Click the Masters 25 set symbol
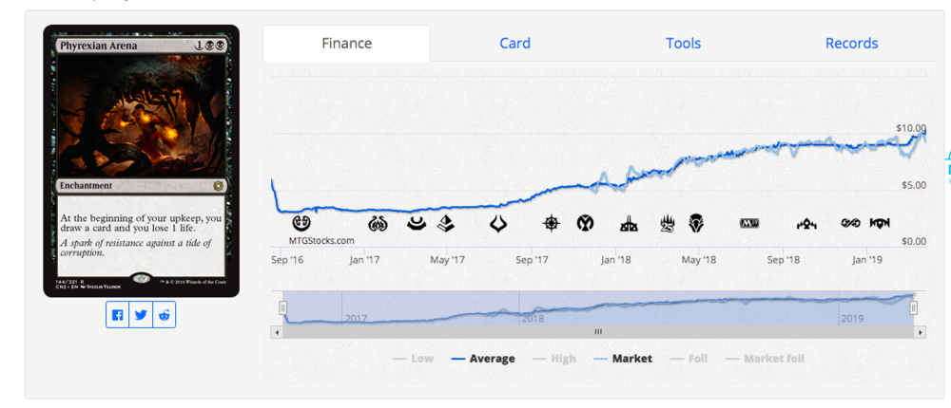Image resolution: width=951 pixels, height=408 pixels. coord(667,224)
